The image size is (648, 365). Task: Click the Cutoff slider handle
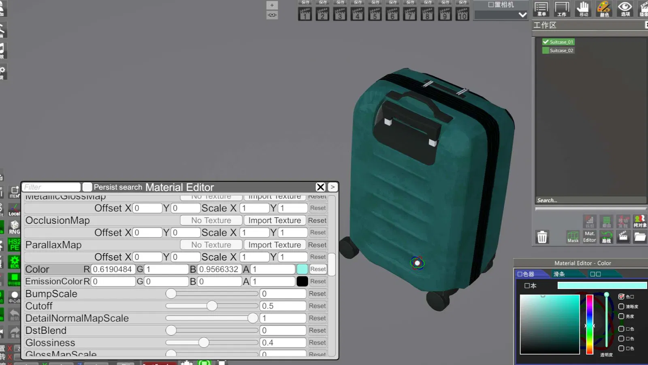coord(212,306)
